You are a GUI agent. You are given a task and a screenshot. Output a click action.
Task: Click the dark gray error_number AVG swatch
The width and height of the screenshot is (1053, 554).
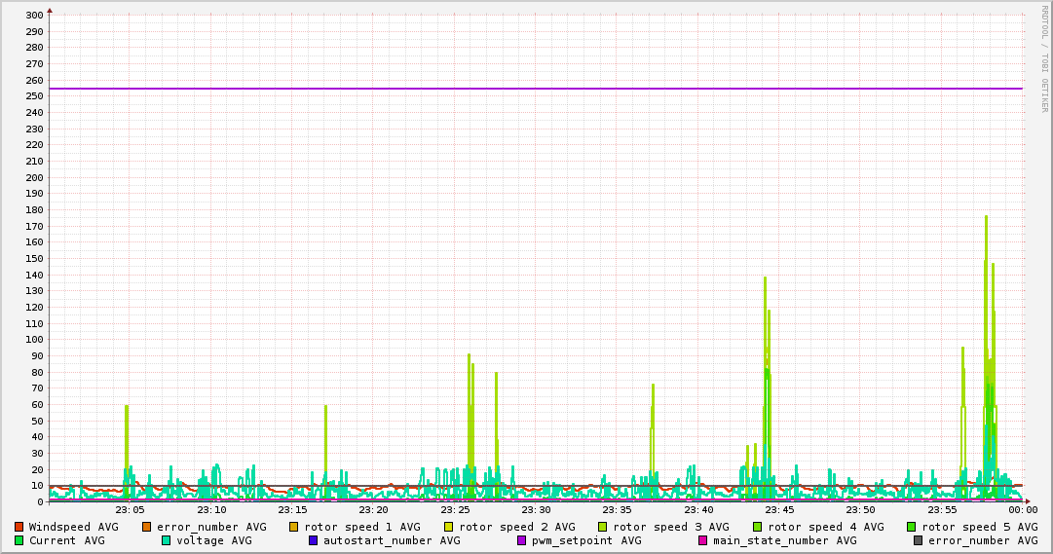tap(918, 540)
